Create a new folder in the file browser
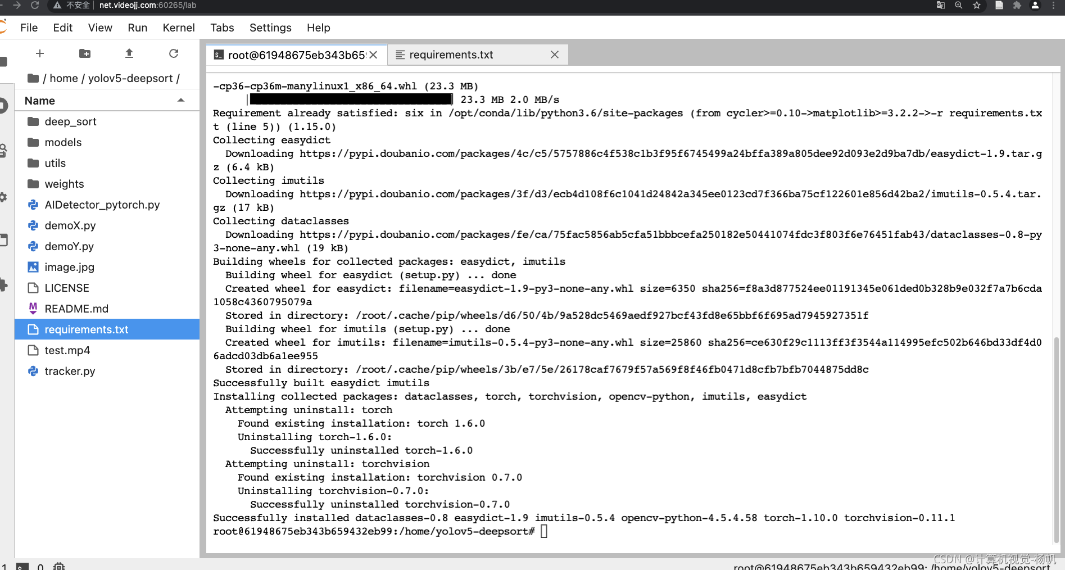1065x570 pixels. pyautogui.click(x=85, y=53)
